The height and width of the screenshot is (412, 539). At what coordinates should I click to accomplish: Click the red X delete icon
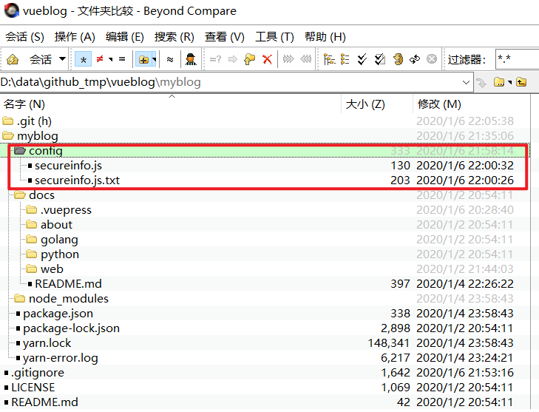click(x=267, y=59)
